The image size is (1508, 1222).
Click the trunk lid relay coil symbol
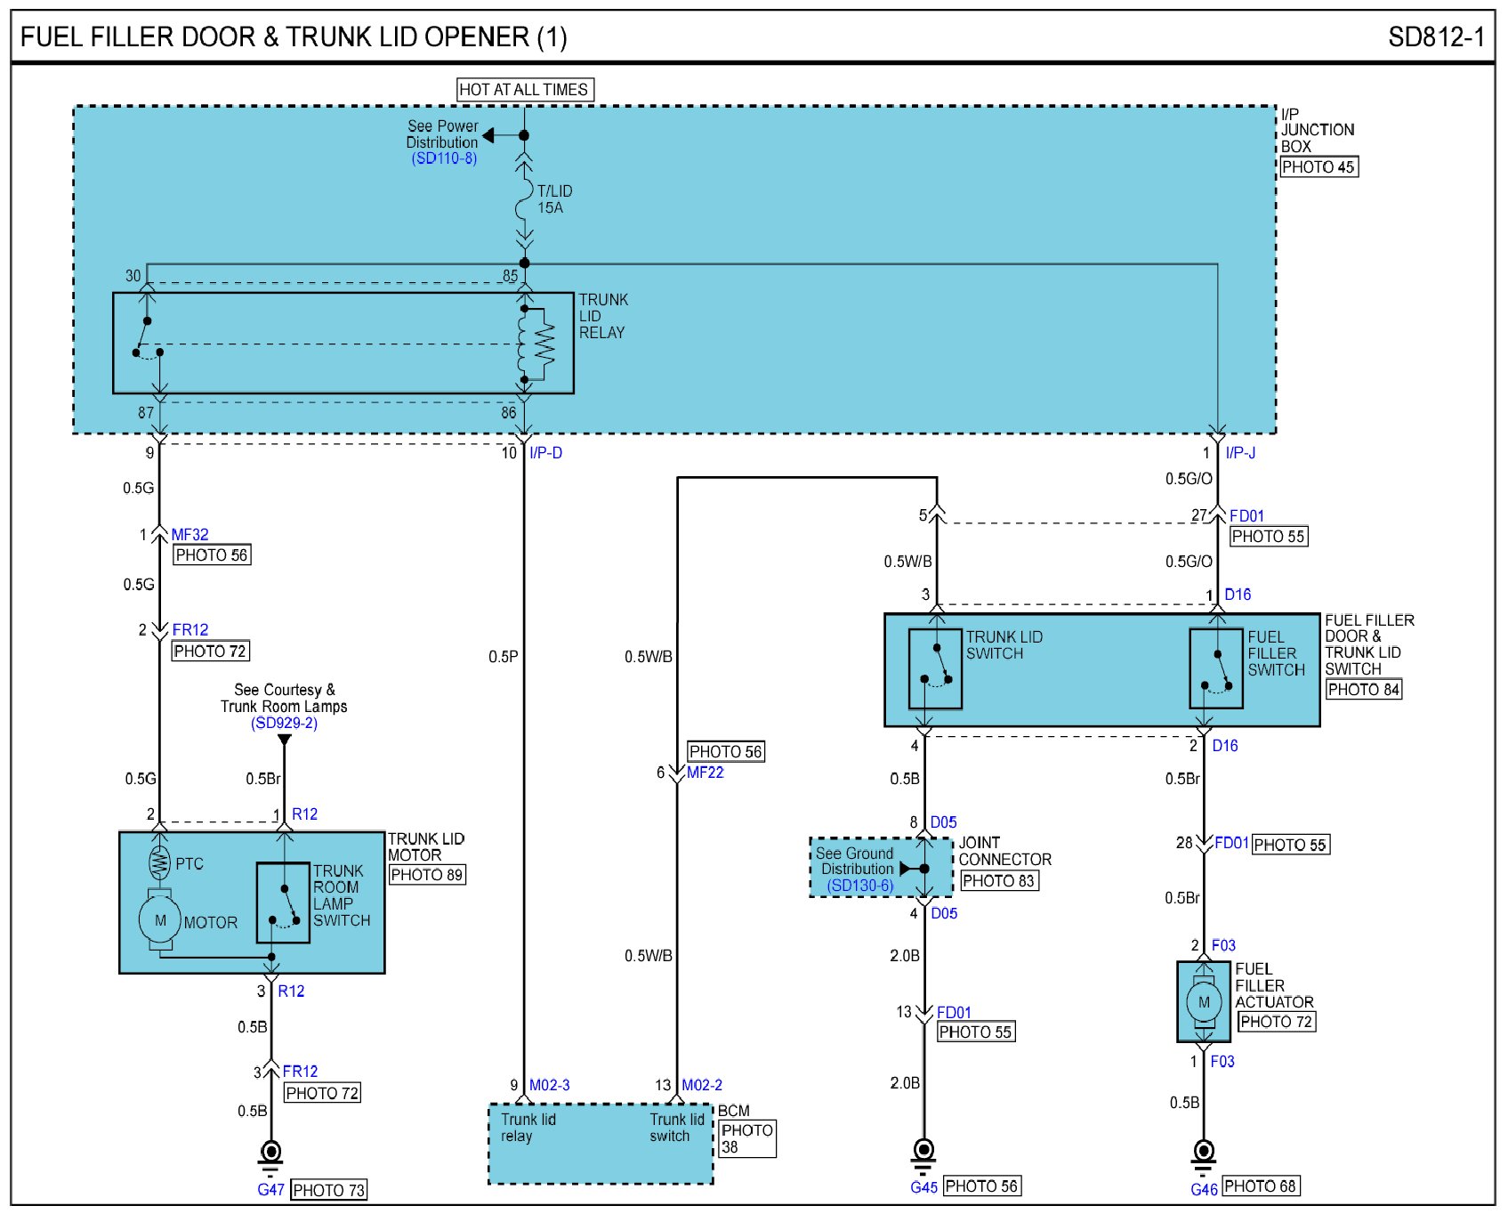coord(536,344)
